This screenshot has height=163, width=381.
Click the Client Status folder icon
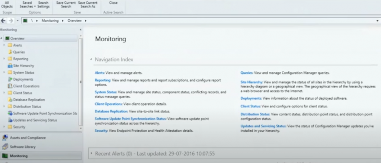(10, 93)
